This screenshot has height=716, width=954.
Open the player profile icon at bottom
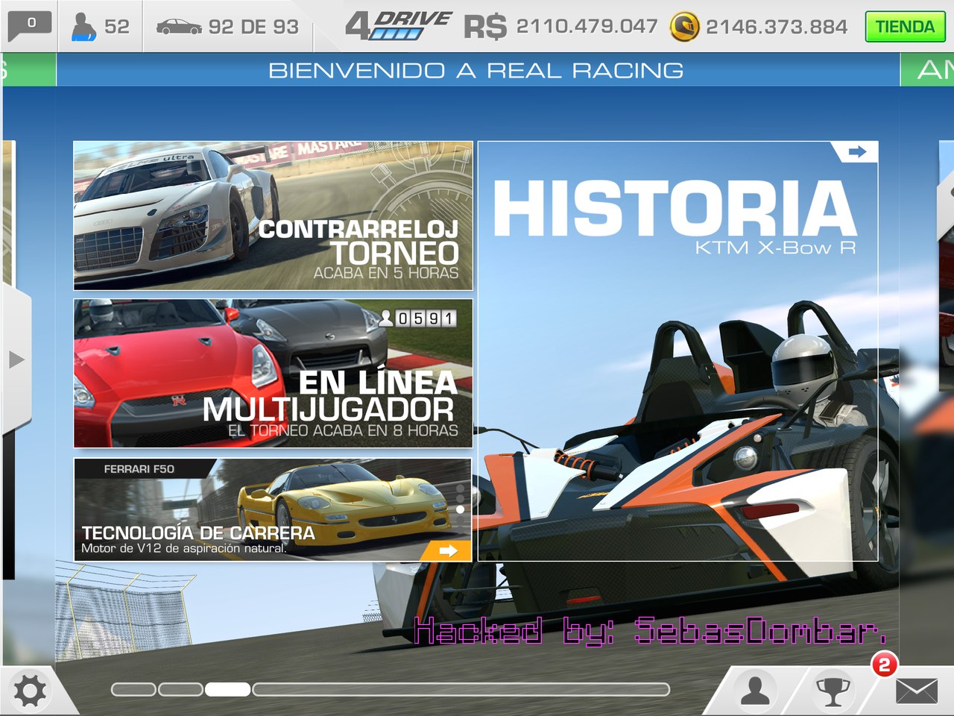pyautogui.click(x=754, y=691)
